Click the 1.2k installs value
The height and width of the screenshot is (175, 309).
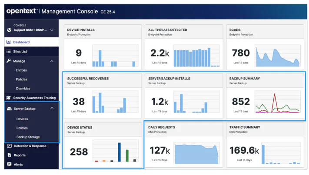point(160,102)
